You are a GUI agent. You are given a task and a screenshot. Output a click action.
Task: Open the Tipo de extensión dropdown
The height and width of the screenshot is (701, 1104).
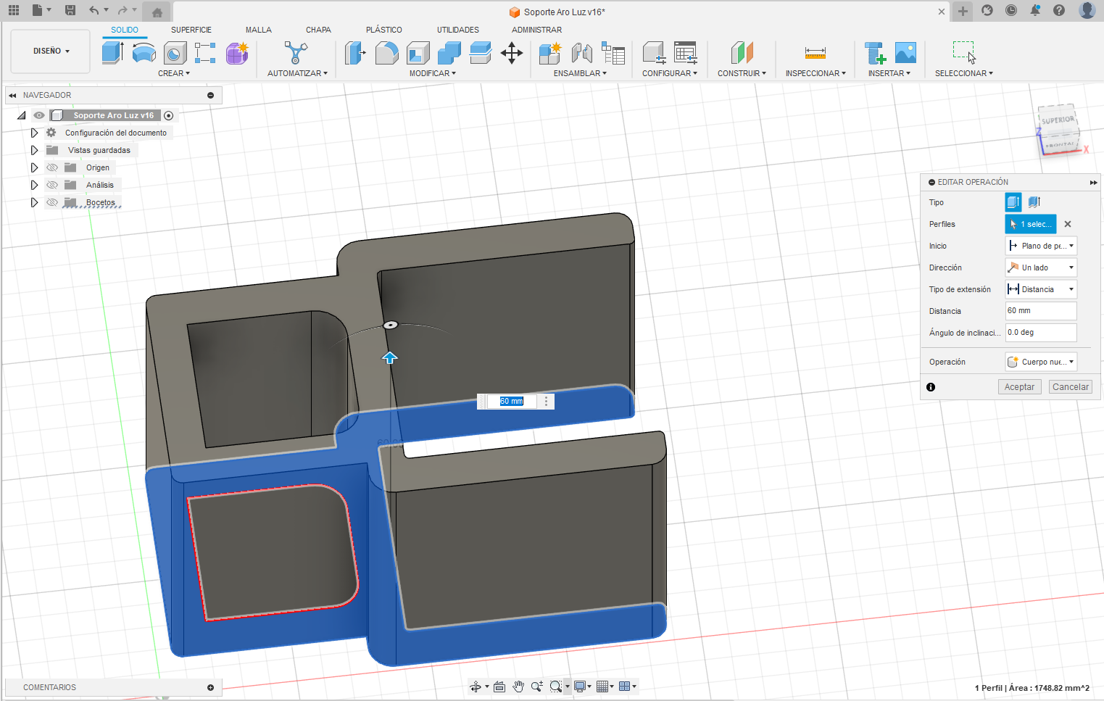[1041, 289]
